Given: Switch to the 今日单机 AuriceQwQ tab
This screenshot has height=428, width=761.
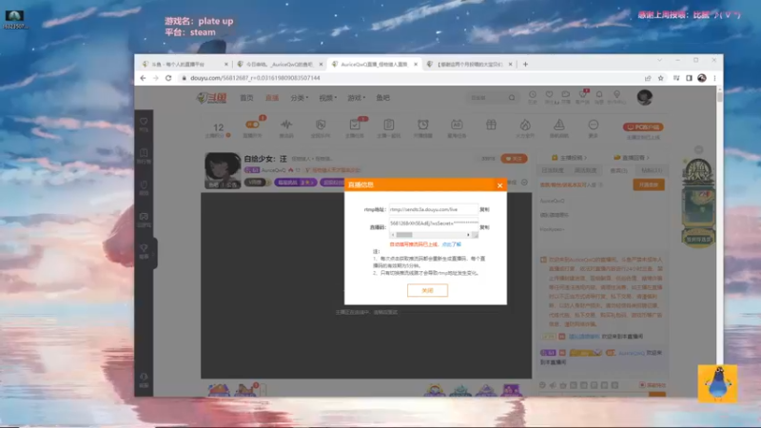Looking at the screenshot, I should [x=279, y=64].
